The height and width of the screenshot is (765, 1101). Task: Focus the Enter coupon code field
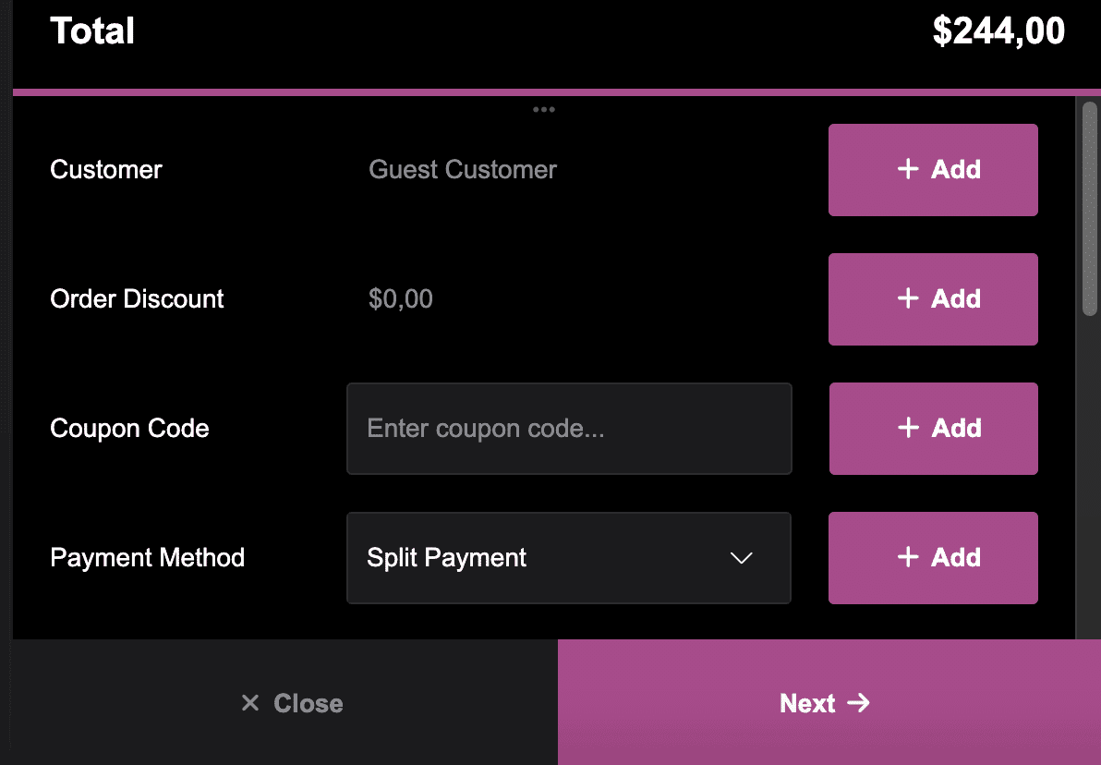(568, 429)
